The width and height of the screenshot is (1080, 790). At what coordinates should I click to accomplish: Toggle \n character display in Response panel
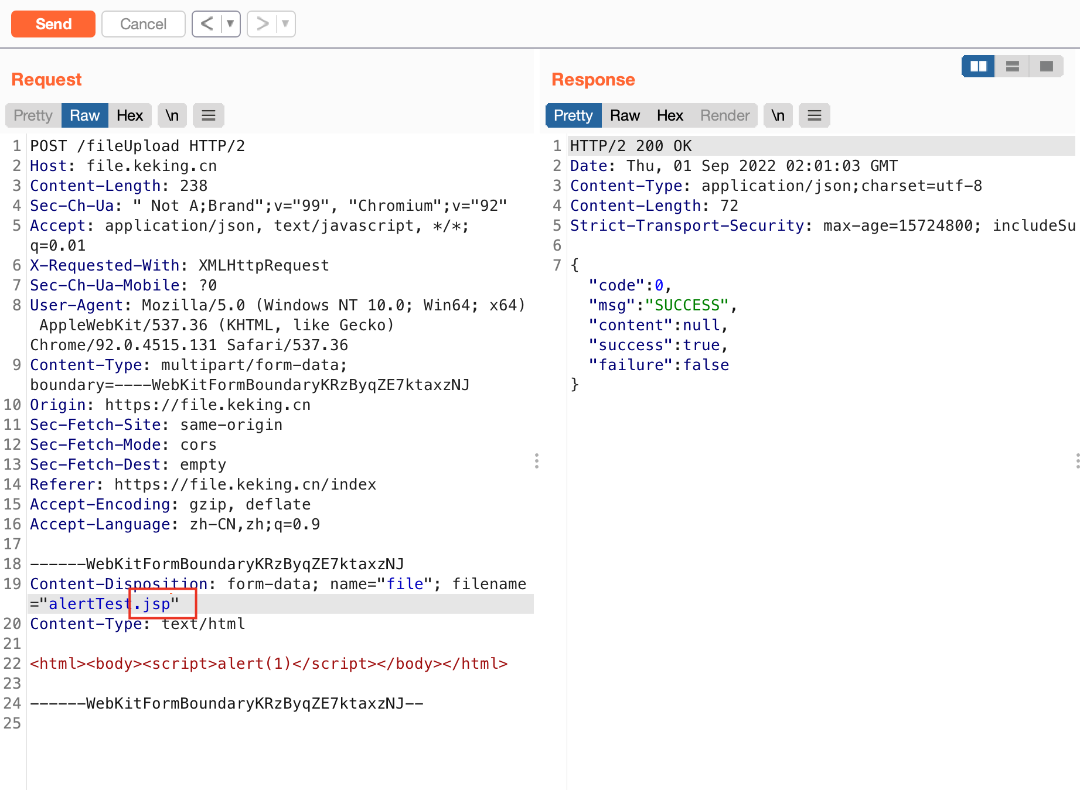click(x=778, y=115)
